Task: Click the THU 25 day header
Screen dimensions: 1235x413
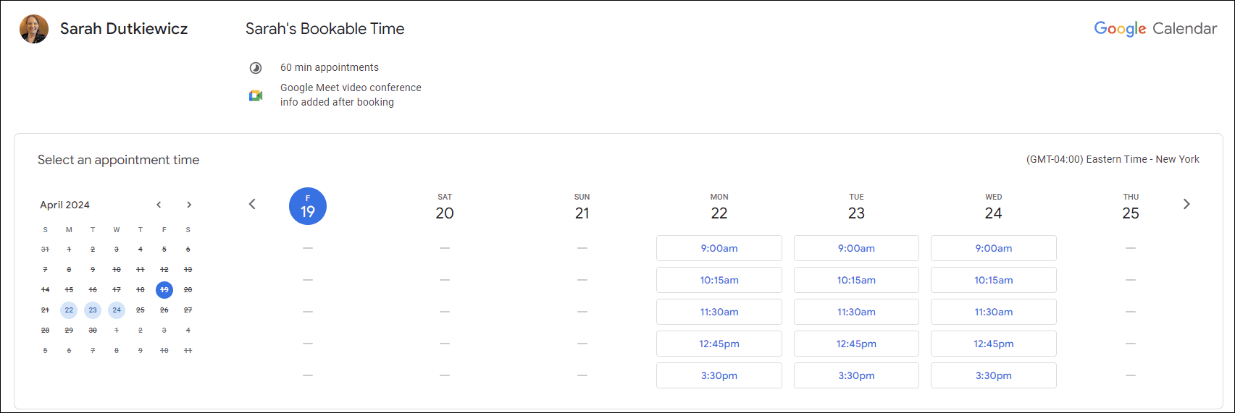Action: 1131,208
